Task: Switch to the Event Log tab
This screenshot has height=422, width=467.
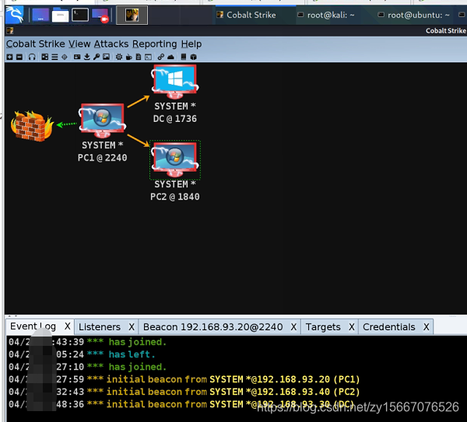Action: click(33, 326)
